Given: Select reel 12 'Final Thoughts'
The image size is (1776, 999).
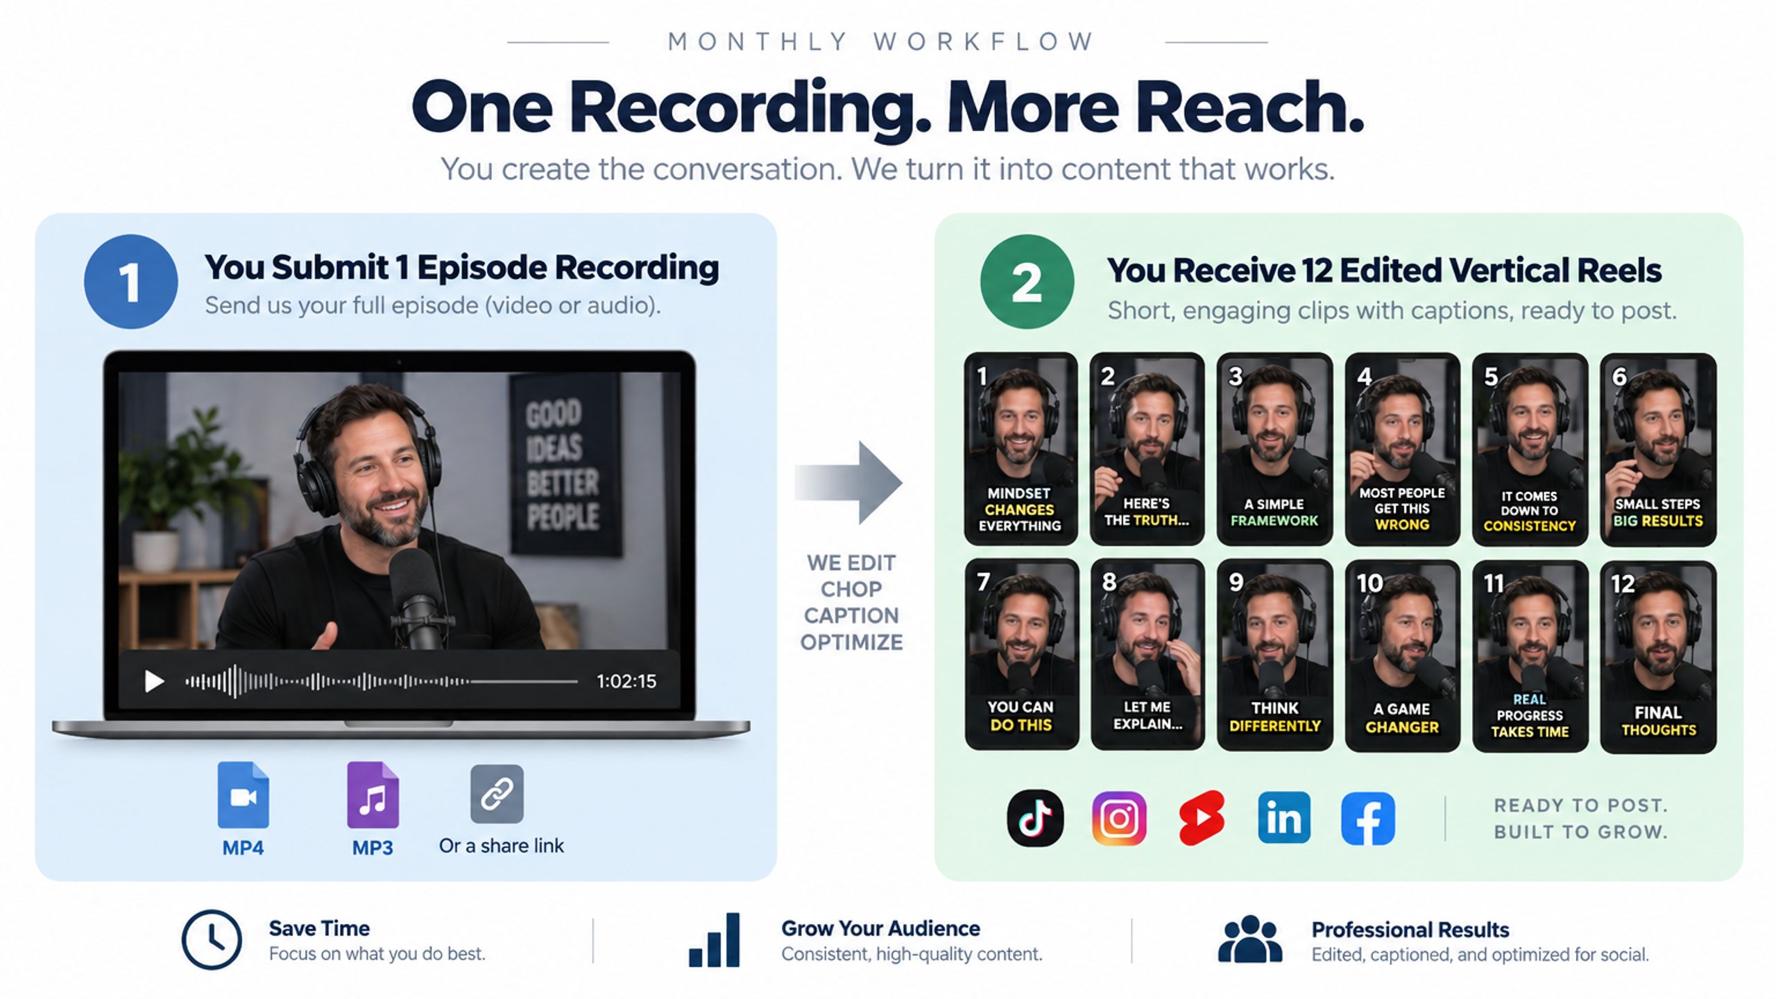Looking at the screenshot, I should pyautogui.click(x=1658, y=657).
